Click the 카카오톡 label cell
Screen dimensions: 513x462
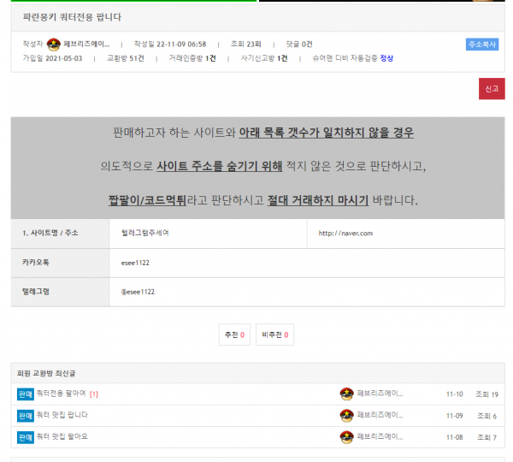[60, 263]
